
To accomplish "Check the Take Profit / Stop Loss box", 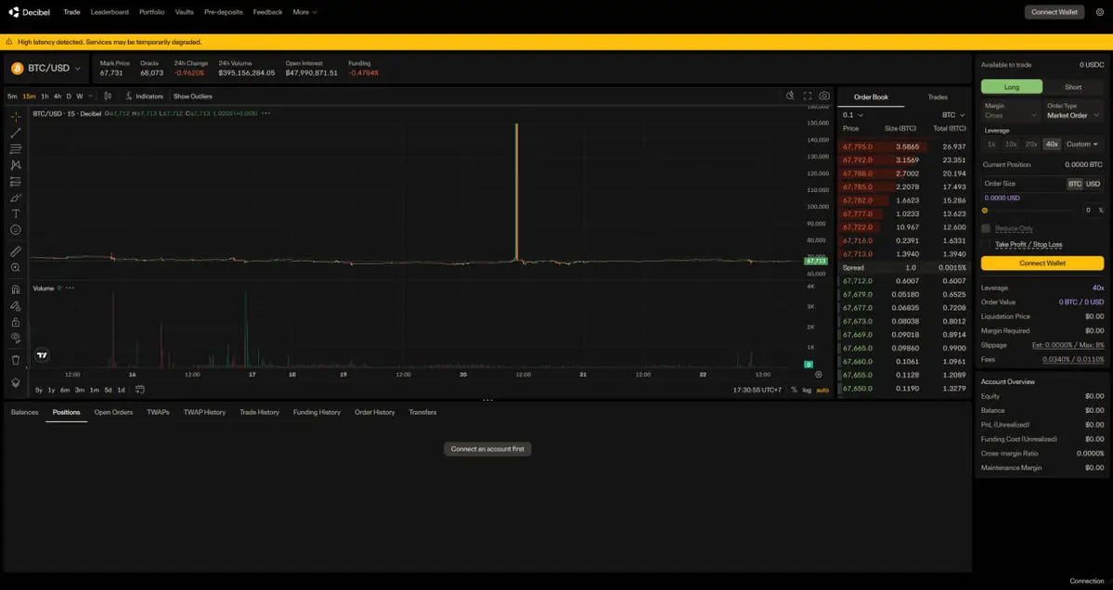I will (x=986, y=245).
